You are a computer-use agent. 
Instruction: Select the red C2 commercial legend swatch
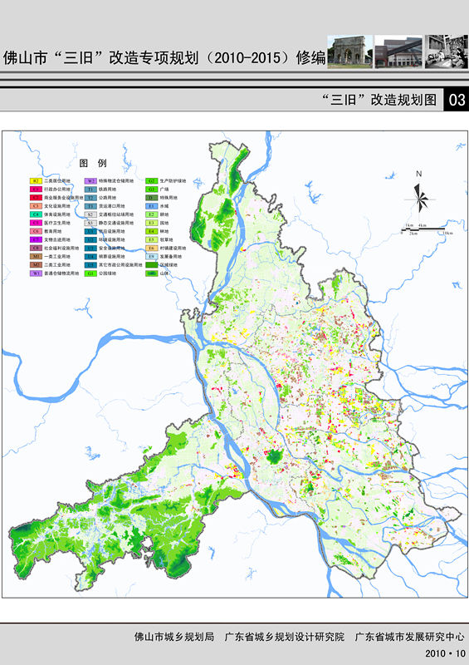tap(36, 198)
